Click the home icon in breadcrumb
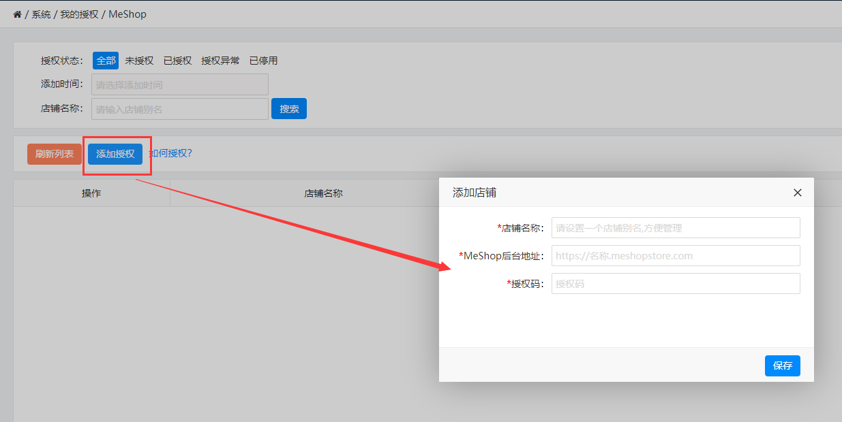The width and height of the screenshot is (842, 422). [18, 14]
